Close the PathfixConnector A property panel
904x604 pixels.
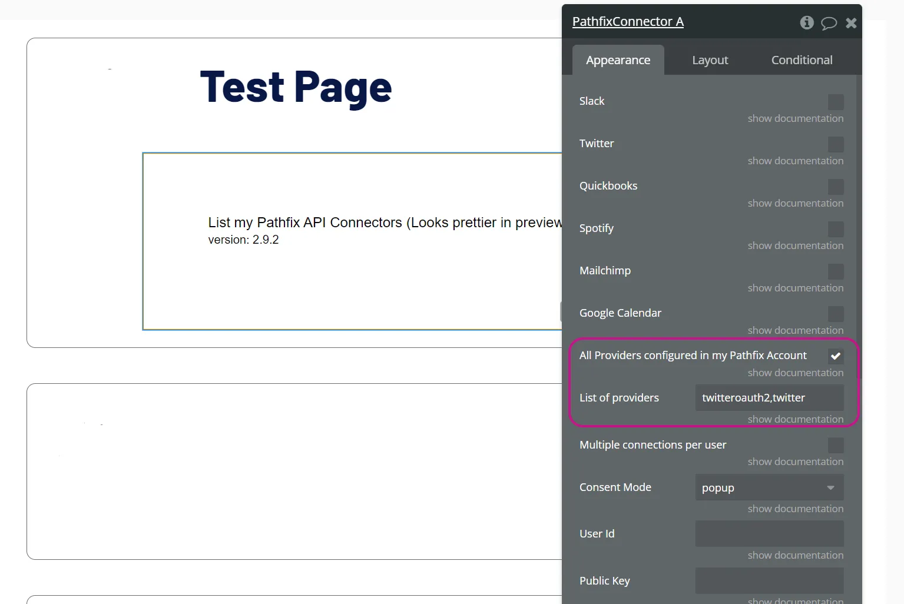[851, 23]
